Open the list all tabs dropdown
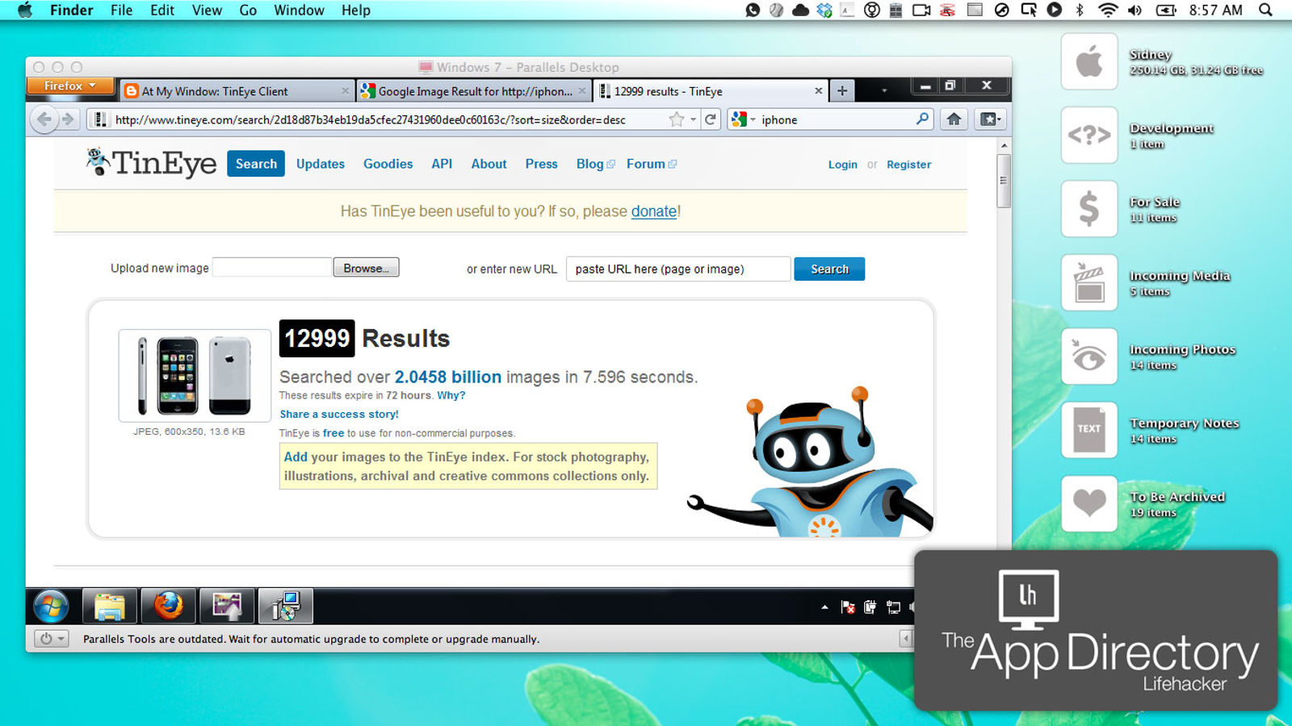Viewport: 1292px width, 726px height. pyautogui.click(x=884, y=91)
